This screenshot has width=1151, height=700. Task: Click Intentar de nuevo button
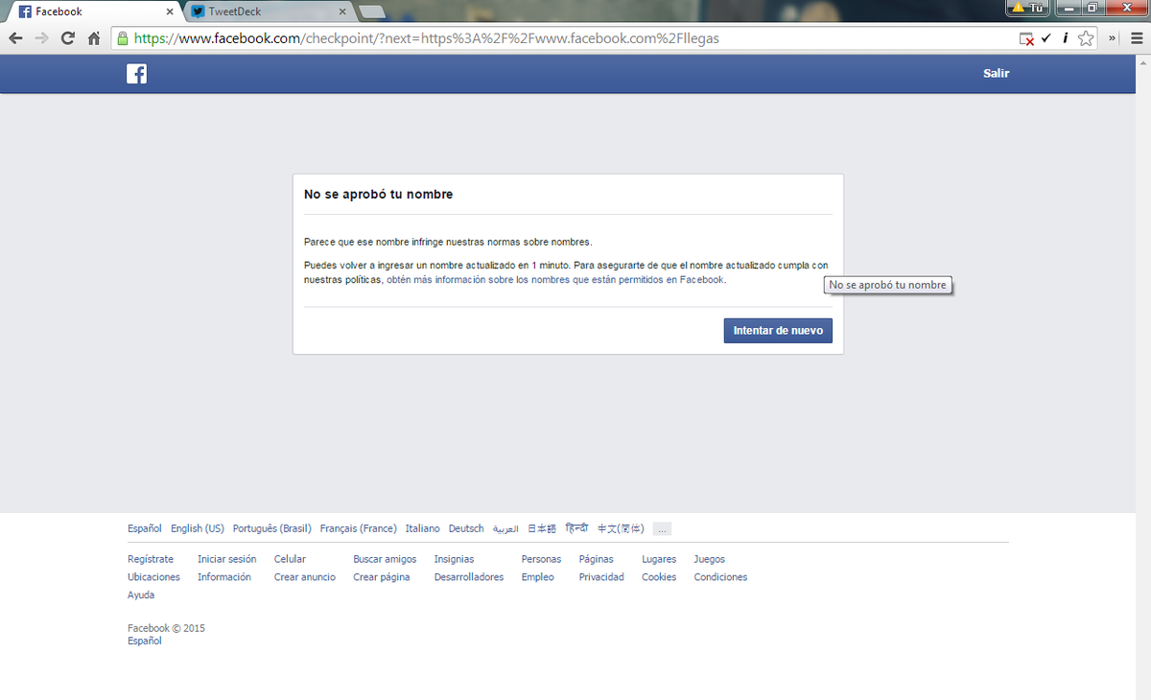point(778,330)
